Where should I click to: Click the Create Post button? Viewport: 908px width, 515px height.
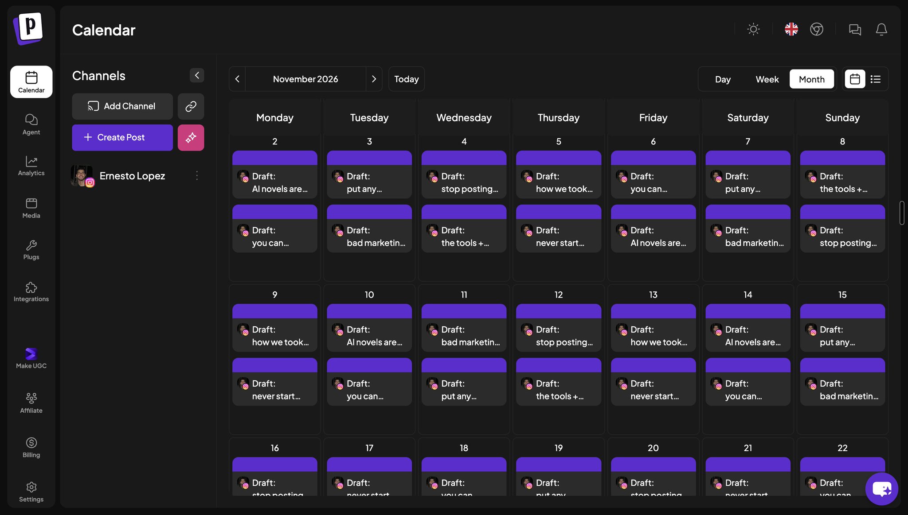[122, 137]
